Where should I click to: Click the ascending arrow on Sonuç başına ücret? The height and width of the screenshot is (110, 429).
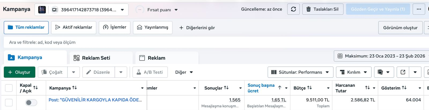point(280,88)
